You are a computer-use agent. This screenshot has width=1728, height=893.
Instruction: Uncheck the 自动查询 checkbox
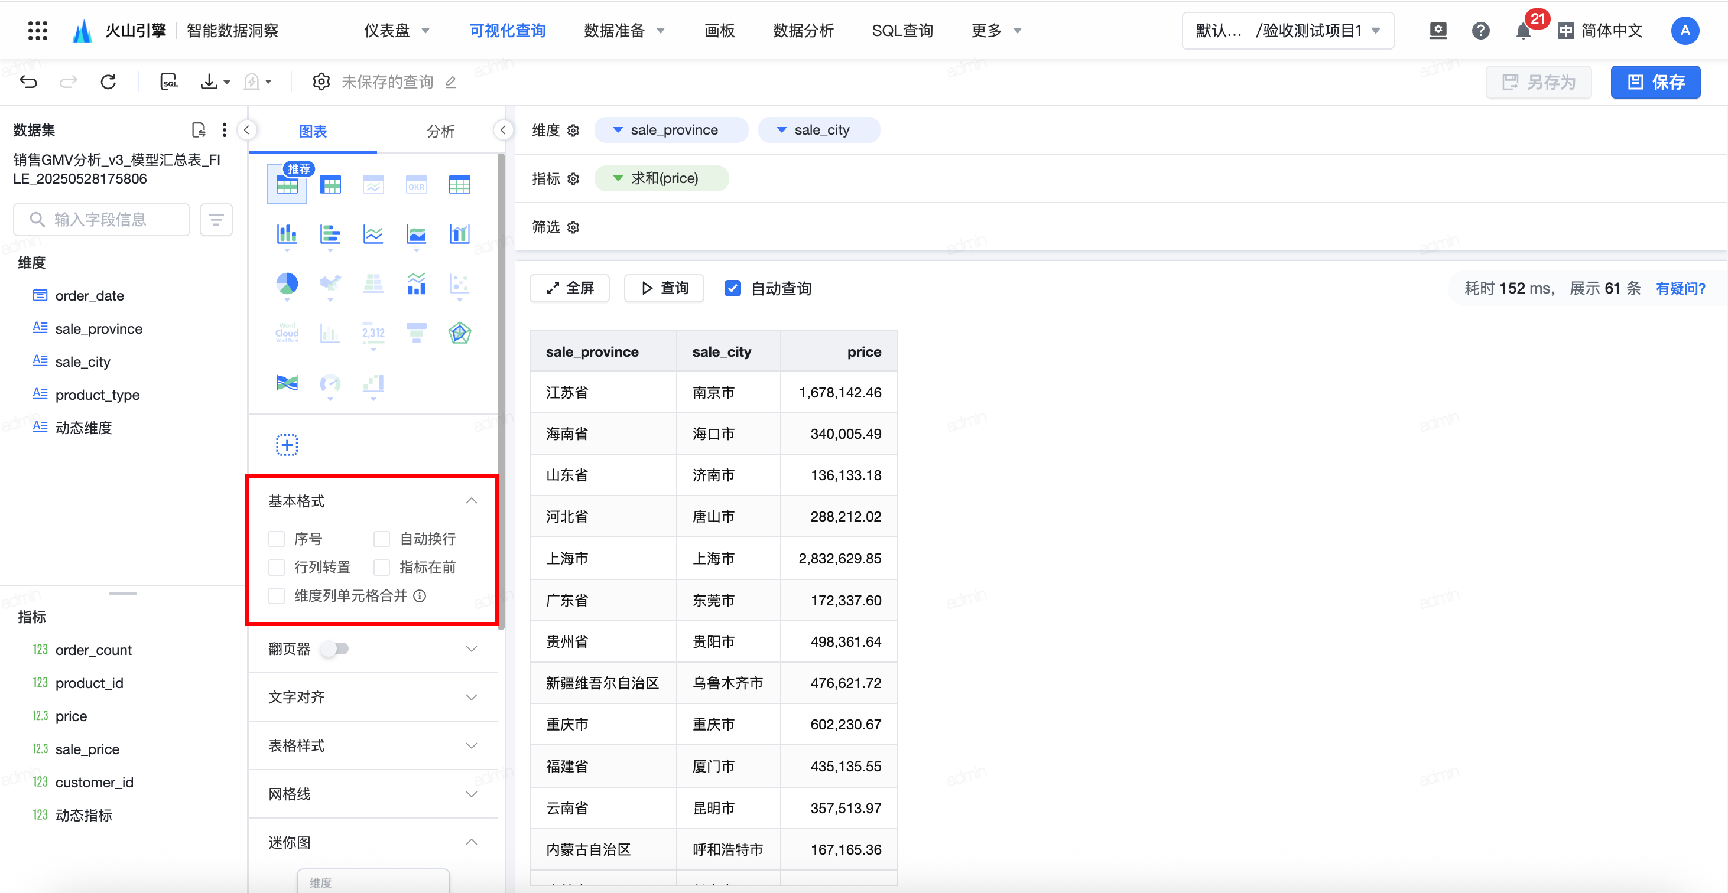coord(733,288)
